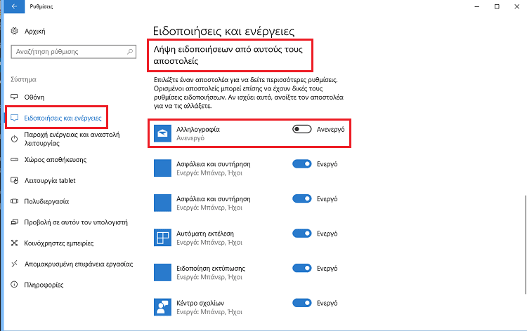The height and width of the screenshot is (331, 527).
Task: Click the vertical scrollbar thumb
Action: (525, 244)
